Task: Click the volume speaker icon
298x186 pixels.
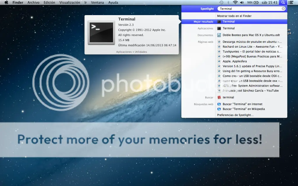Action: point(242,2)
